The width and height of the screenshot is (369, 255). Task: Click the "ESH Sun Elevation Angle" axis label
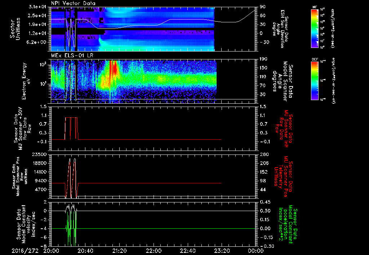pos(280,29)
